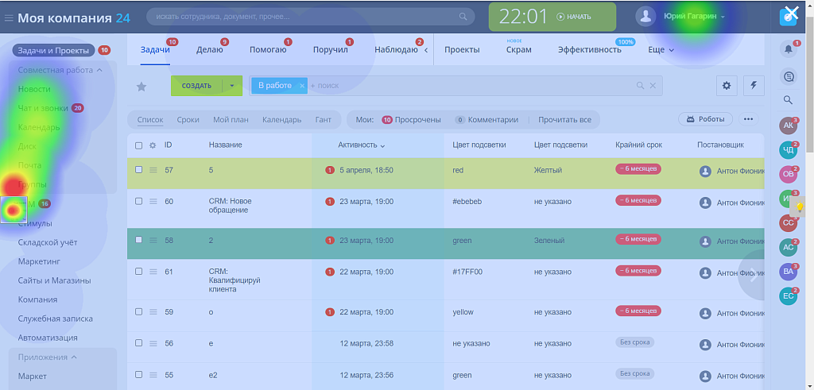The image size is (814, 390).
Task: Click the "Прочитать все" link
Action: 564,120
